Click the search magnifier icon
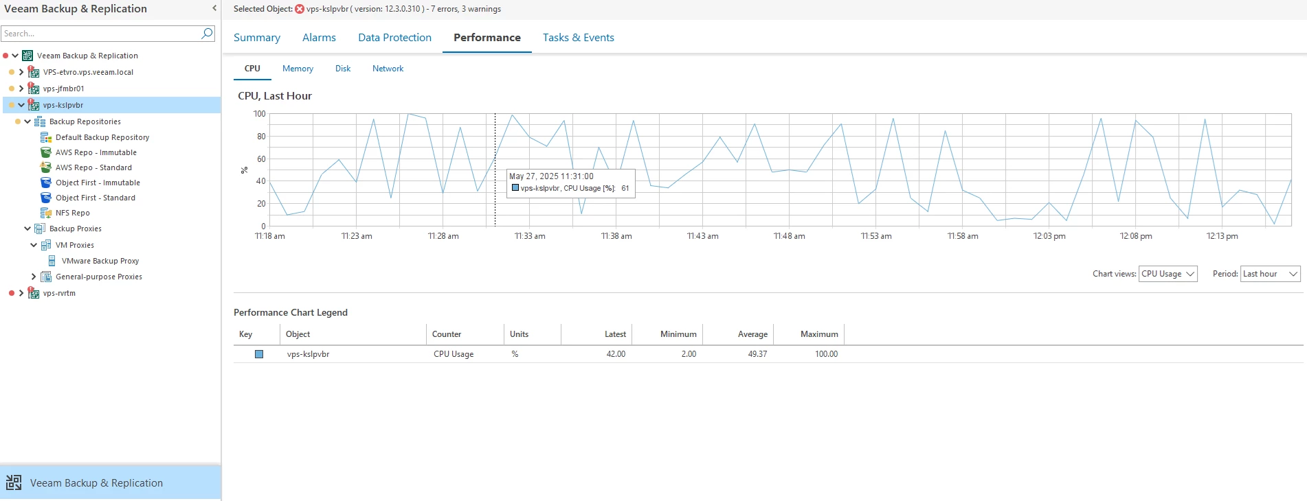This screenshot has height=501, width=1307. tap(207, 33)
